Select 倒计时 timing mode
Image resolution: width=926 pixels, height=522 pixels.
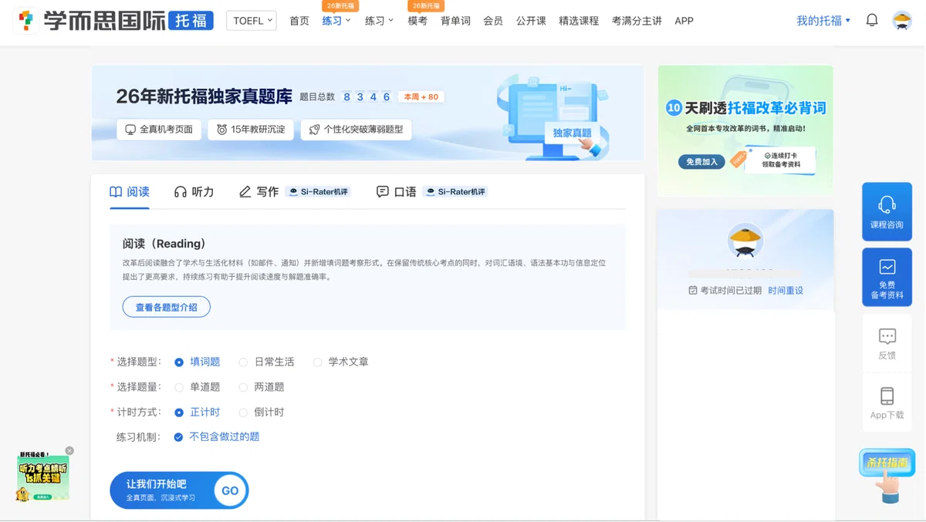pos(262,413)
